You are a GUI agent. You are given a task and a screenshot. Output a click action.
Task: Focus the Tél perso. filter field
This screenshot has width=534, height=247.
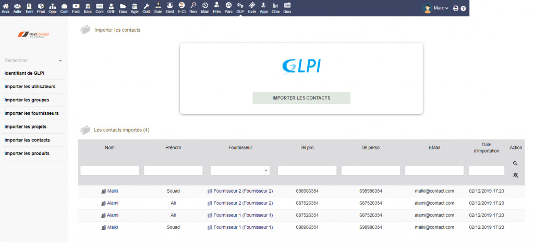click(371, 171)
